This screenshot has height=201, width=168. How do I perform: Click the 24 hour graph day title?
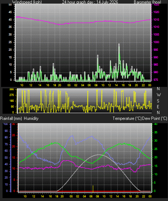(x=90, y=2)
